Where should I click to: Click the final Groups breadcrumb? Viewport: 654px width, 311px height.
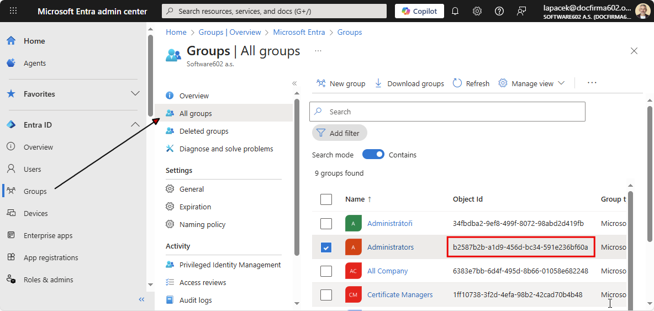click(350, 32)
